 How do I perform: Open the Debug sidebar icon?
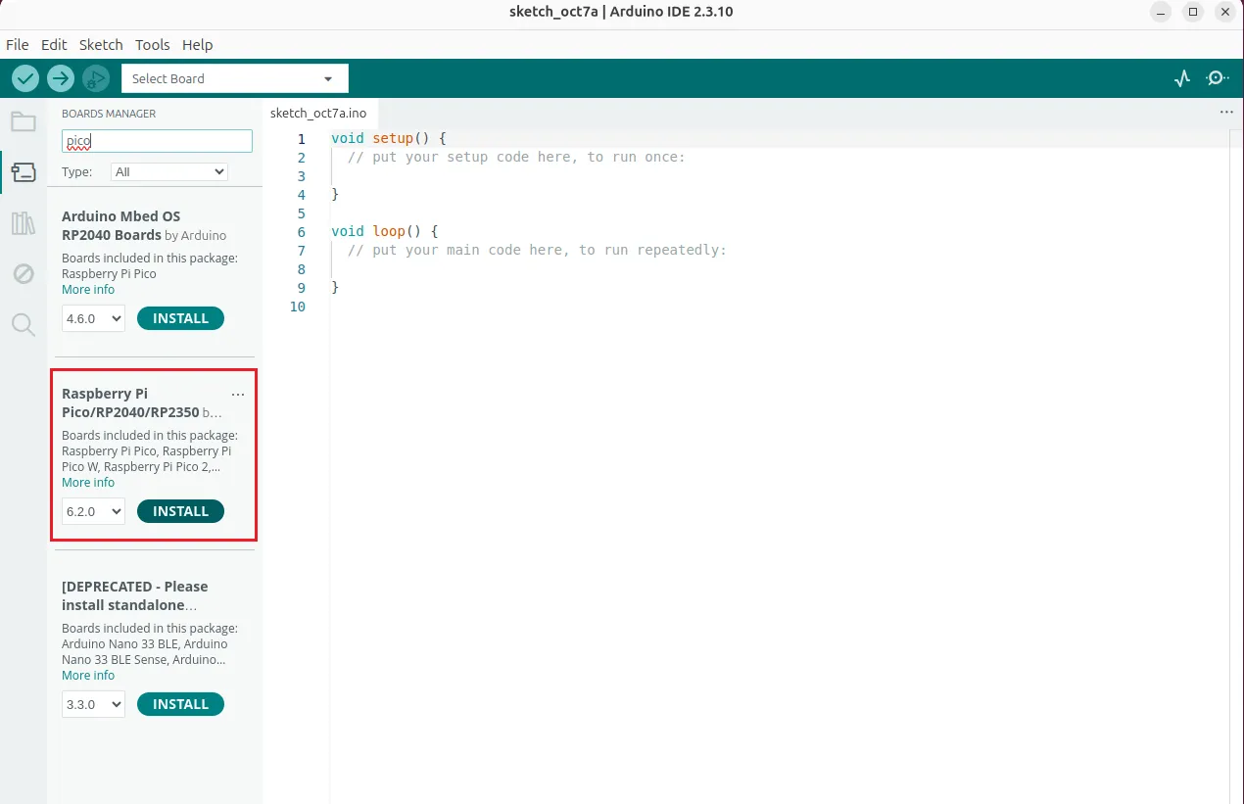pyautogui.click(x=24, y=274)
